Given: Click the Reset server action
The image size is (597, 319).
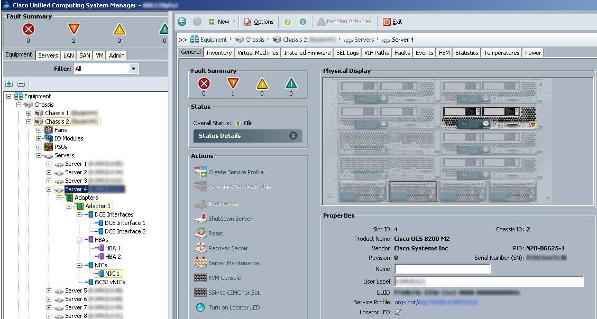Looking at the screenshot, I should pos(216,233).
